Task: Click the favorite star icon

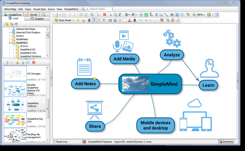Action: pyautogui.click(x=78, y=20)
